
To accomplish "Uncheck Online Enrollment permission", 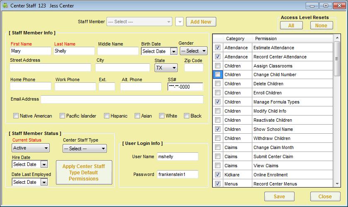I will 218,174.
